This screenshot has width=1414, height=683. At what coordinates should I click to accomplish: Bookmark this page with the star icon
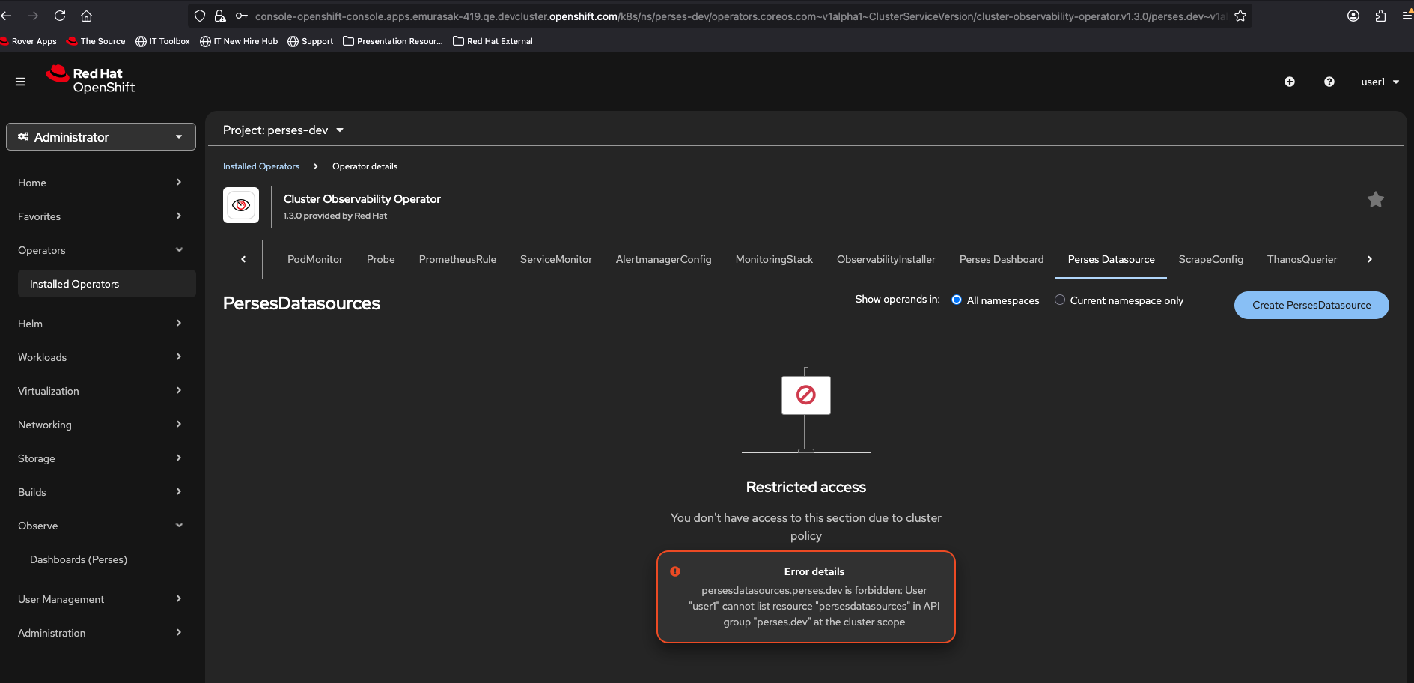tap(1240, 16)
